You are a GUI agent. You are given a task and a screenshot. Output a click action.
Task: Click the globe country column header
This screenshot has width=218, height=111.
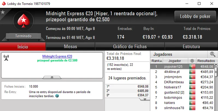192,61
